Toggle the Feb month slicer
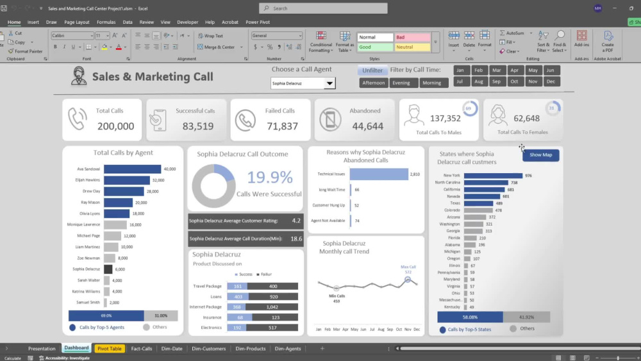641x361 pixels. [x=479, y=71]
